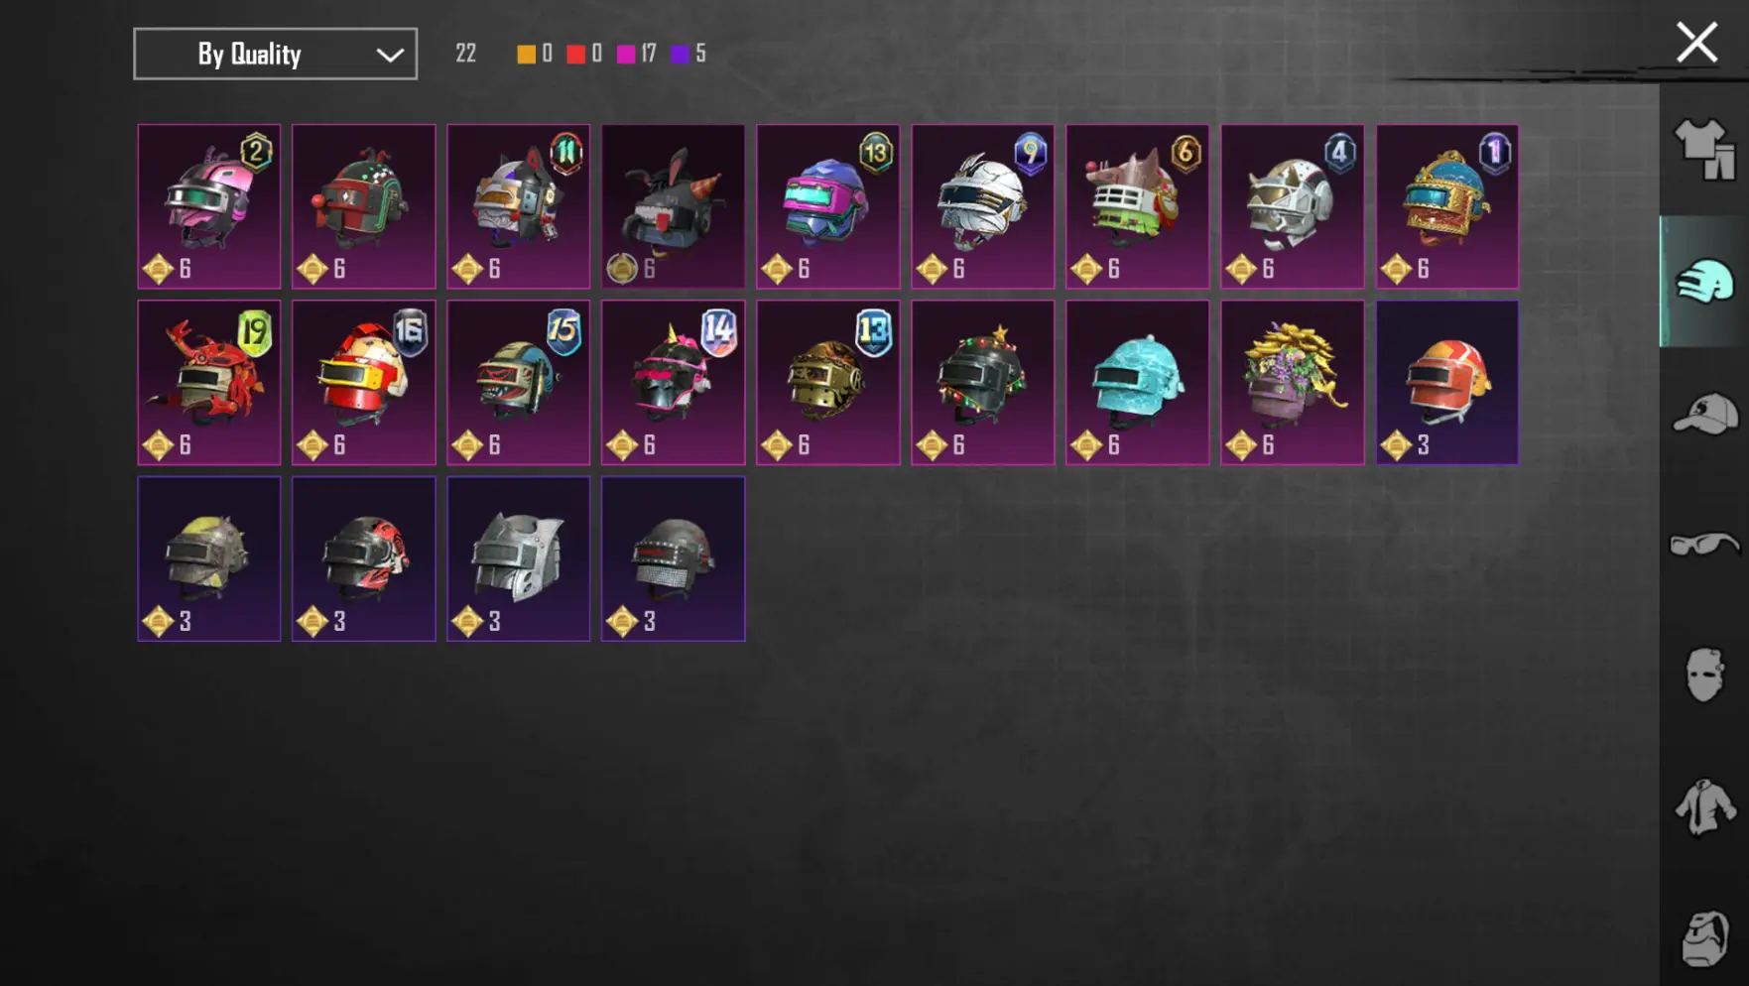
Task: Filter by pink quality count 17
Action: coord(636,54)
